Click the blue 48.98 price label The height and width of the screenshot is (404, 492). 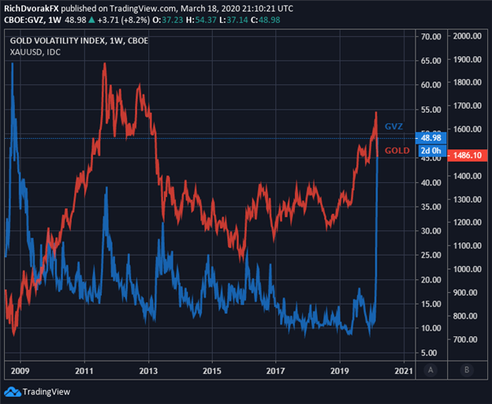click(430, 138)
